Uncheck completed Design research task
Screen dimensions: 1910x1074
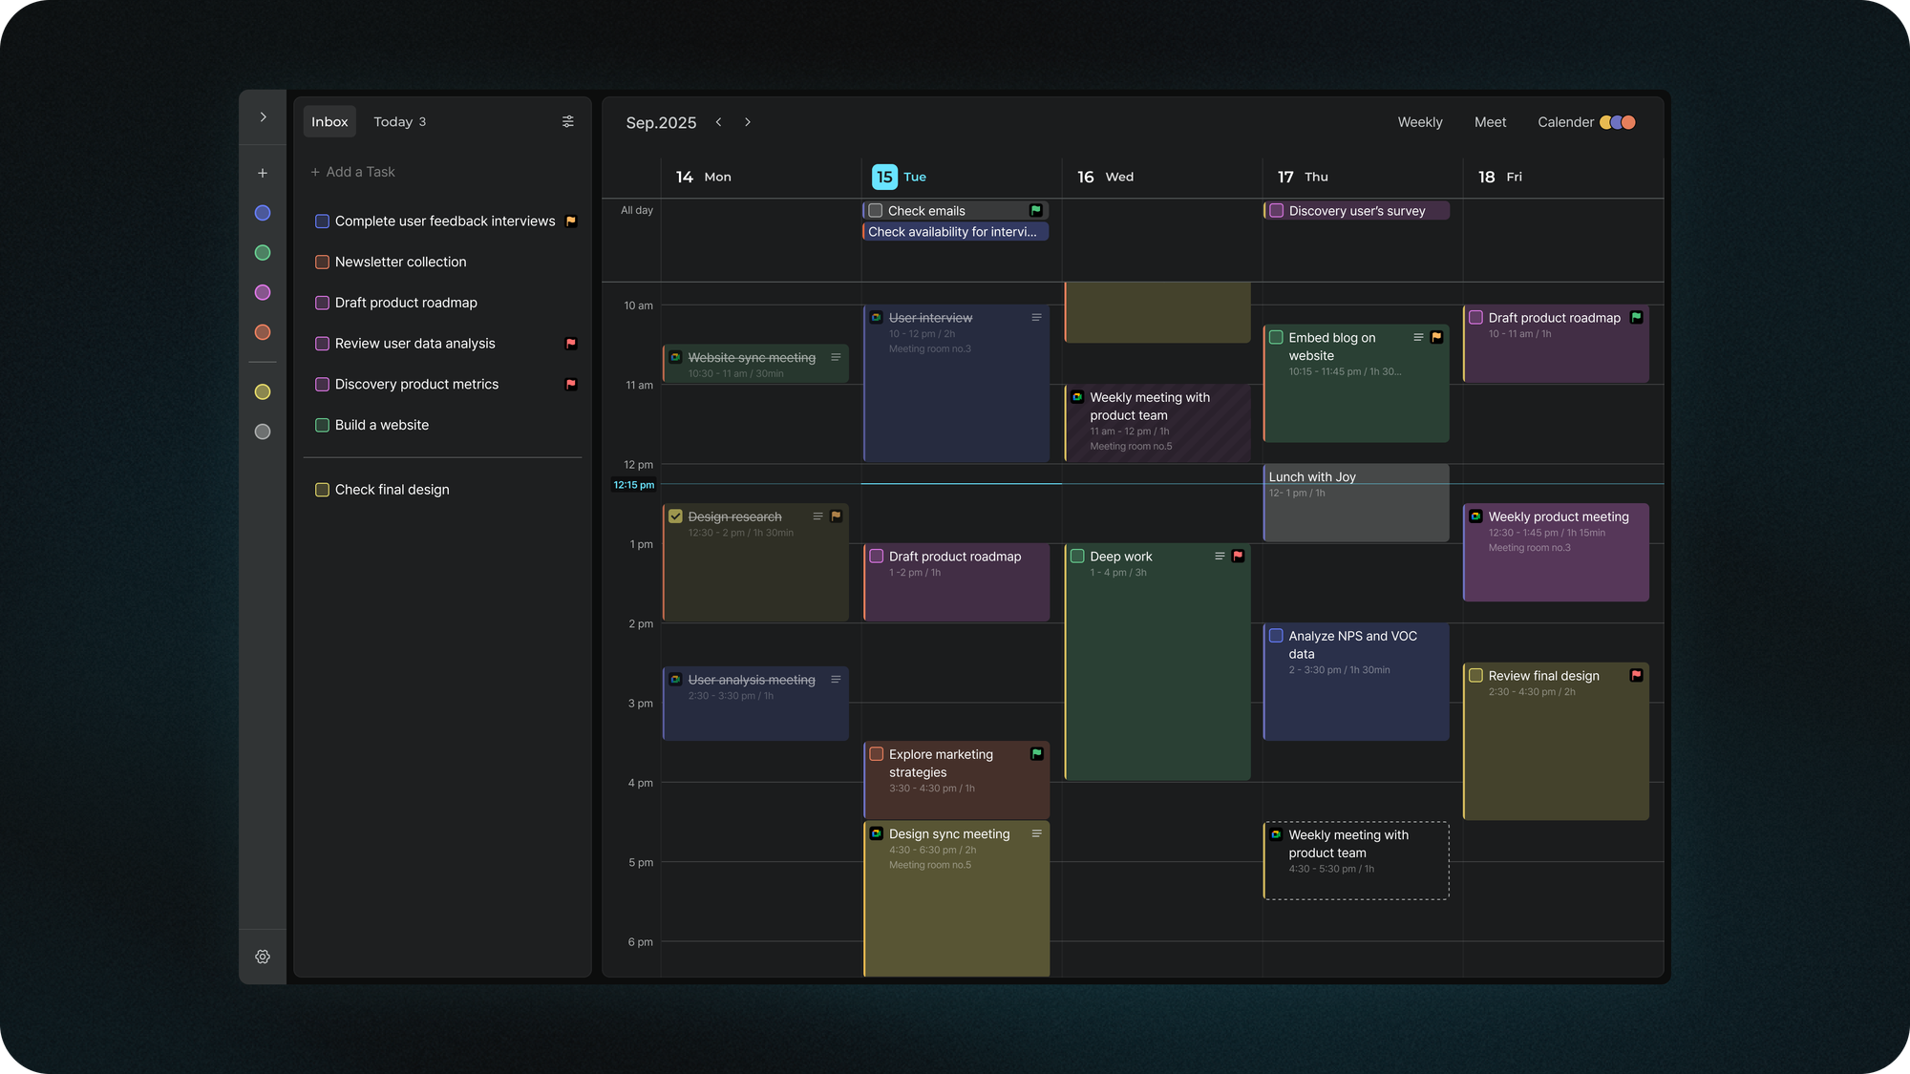coord(676,516)
